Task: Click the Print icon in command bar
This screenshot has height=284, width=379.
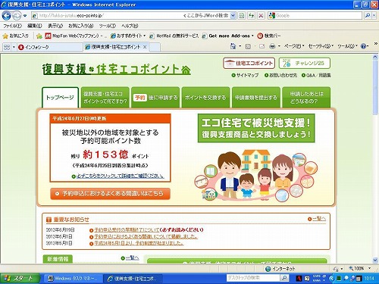Action: 272,46
